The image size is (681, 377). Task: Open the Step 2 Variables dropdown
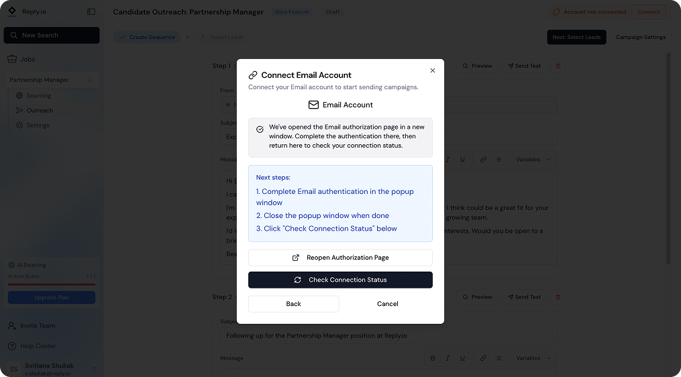coord(533,358)
